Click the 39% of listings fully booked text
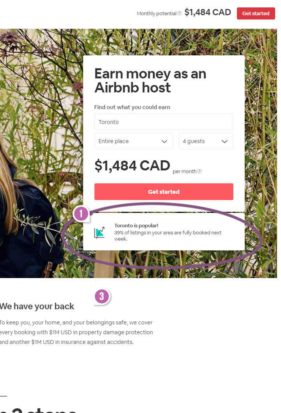Image resolution: width=281 pixels, height=413 pixels. click(x=168, y=236)
